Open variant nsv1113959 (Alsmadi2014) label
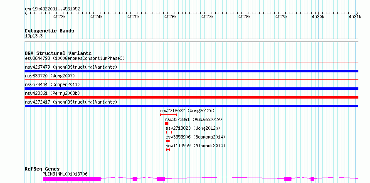This screenshot has height=183, width=370. [195, 146]
